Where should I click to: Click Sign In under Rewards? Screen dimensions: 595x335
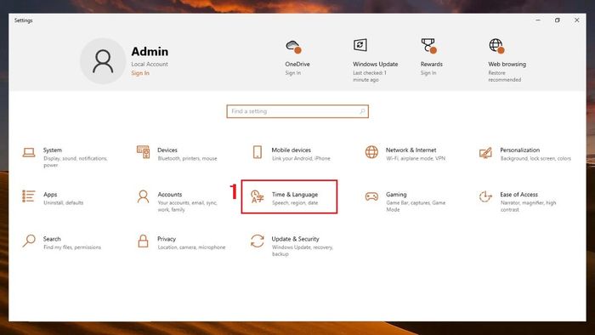(428, 73)
